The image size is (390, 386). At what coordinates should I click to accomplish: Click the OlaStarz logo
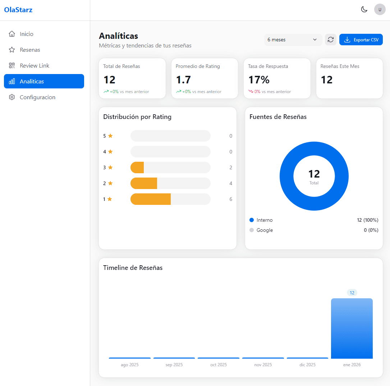pos(18,10)
